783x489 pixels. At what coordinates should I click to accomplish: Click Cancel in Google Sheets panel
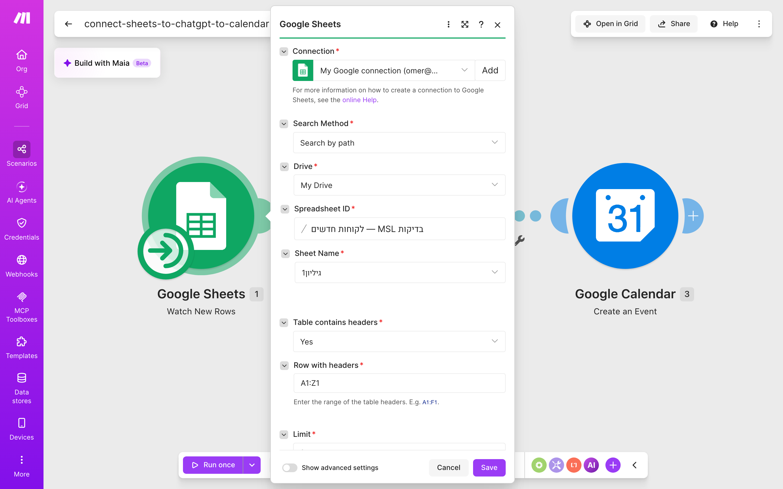click(448, 468)
